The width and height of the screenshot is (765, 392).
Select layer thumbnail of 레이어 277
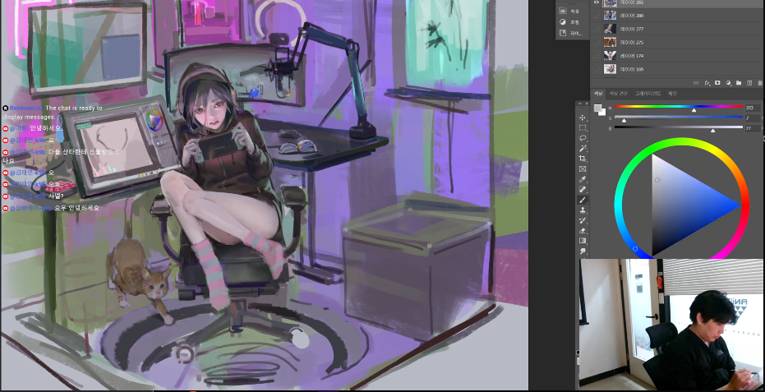610,29
